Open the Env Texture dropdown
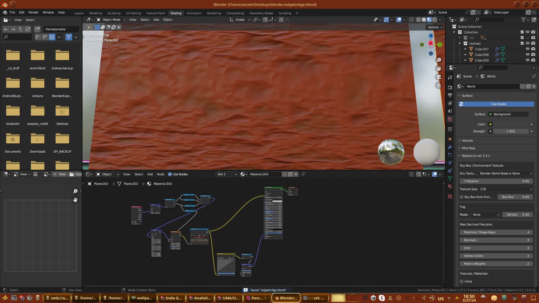Viewport: 539px width, 303px height. [x=505, y=173]
